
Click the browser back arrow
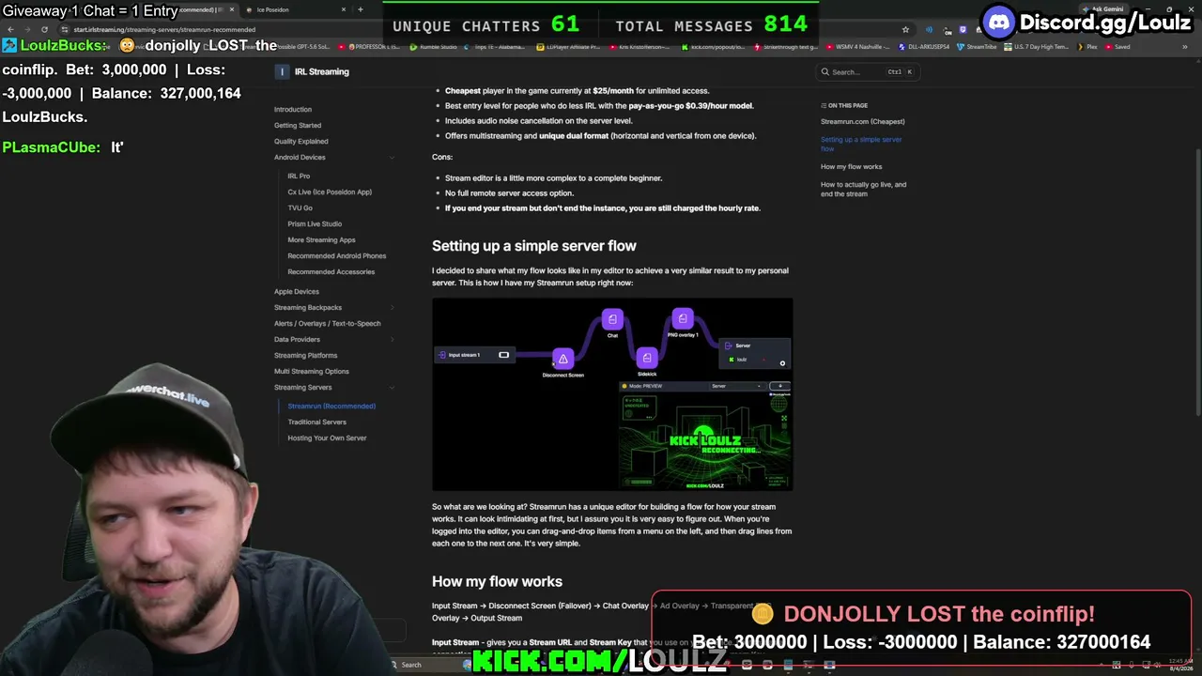click(x=10, y=29)
